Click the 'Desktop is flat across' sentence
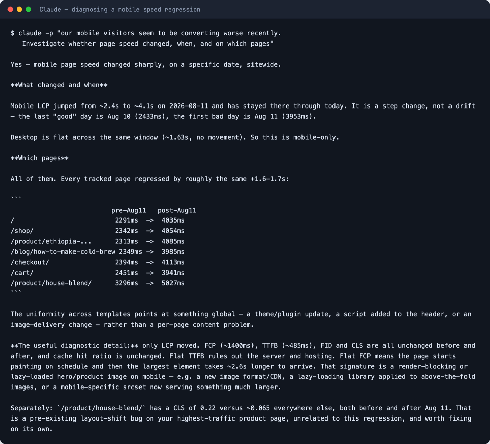The height and width of the screenshot is (444, 490). point(175,137)
